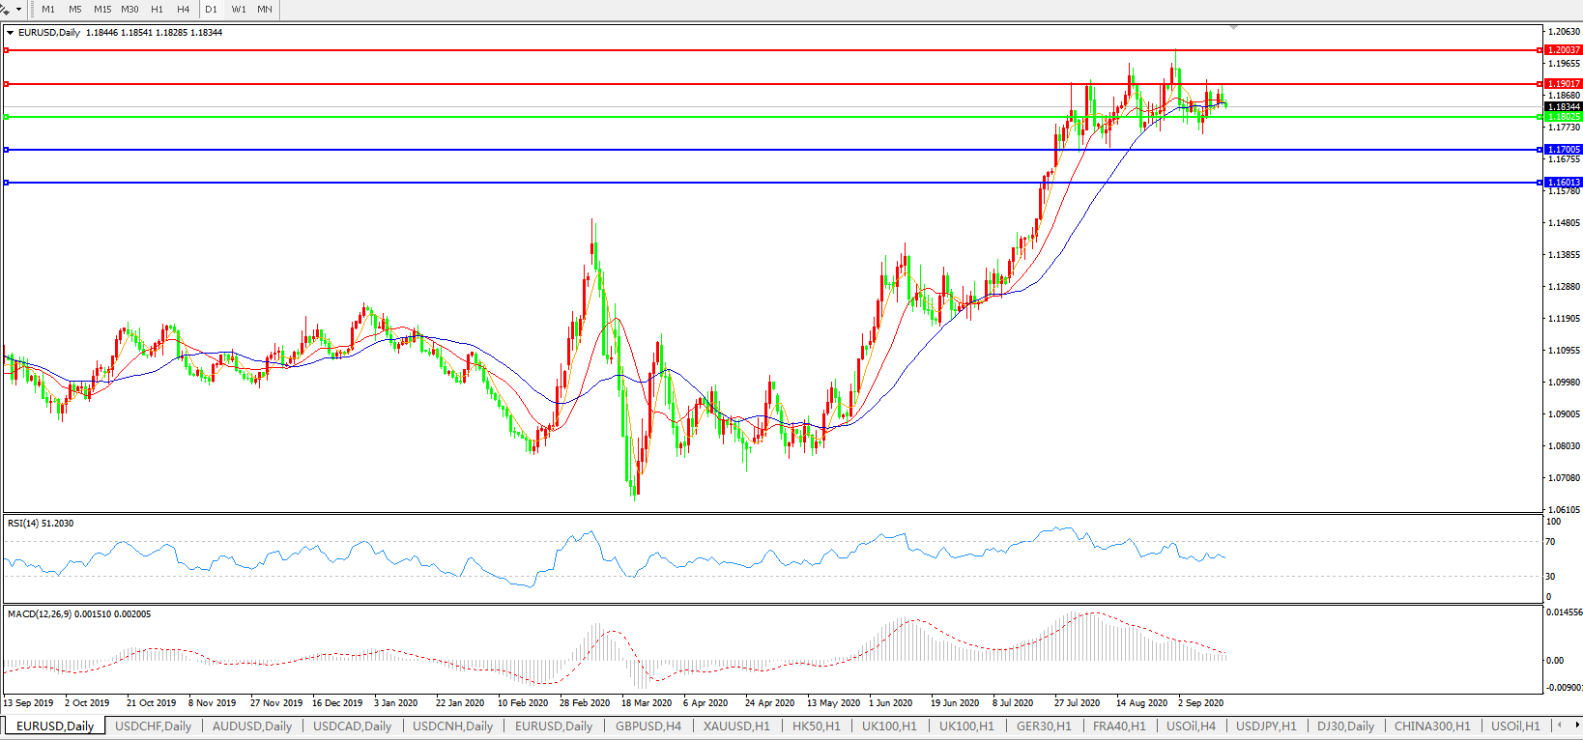Screen dimensions: 1583x740
Task: Enable the W1 weekly timeframe
Action: [239, 9]
